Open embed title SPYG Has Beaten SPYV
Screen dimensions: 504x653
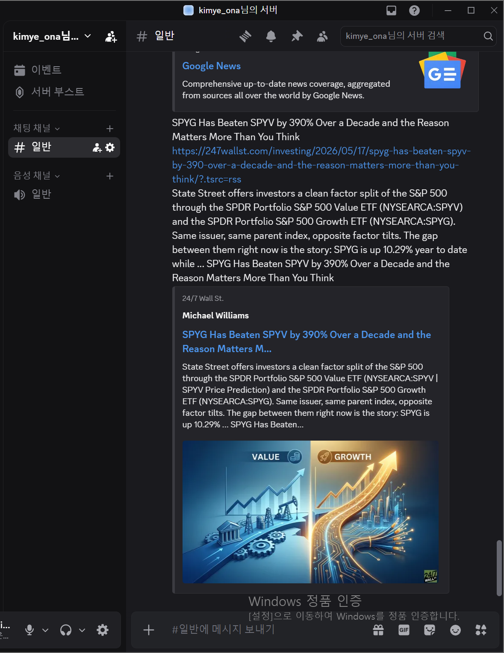tap(307, 341)
